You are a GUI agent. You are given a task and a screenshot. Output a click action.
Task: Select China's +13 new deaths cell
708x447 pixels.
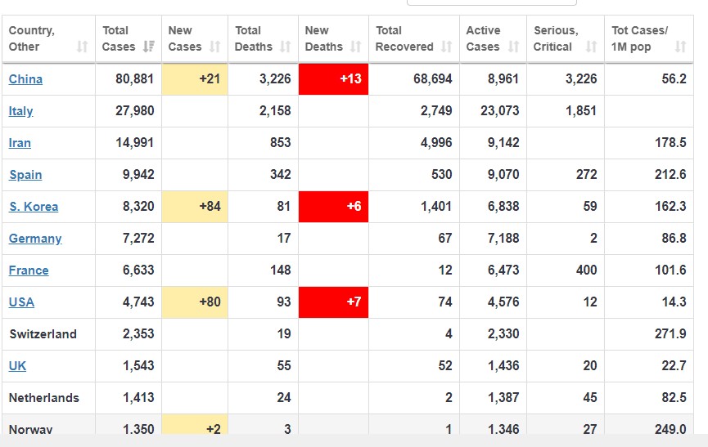(x=333, y=79)
